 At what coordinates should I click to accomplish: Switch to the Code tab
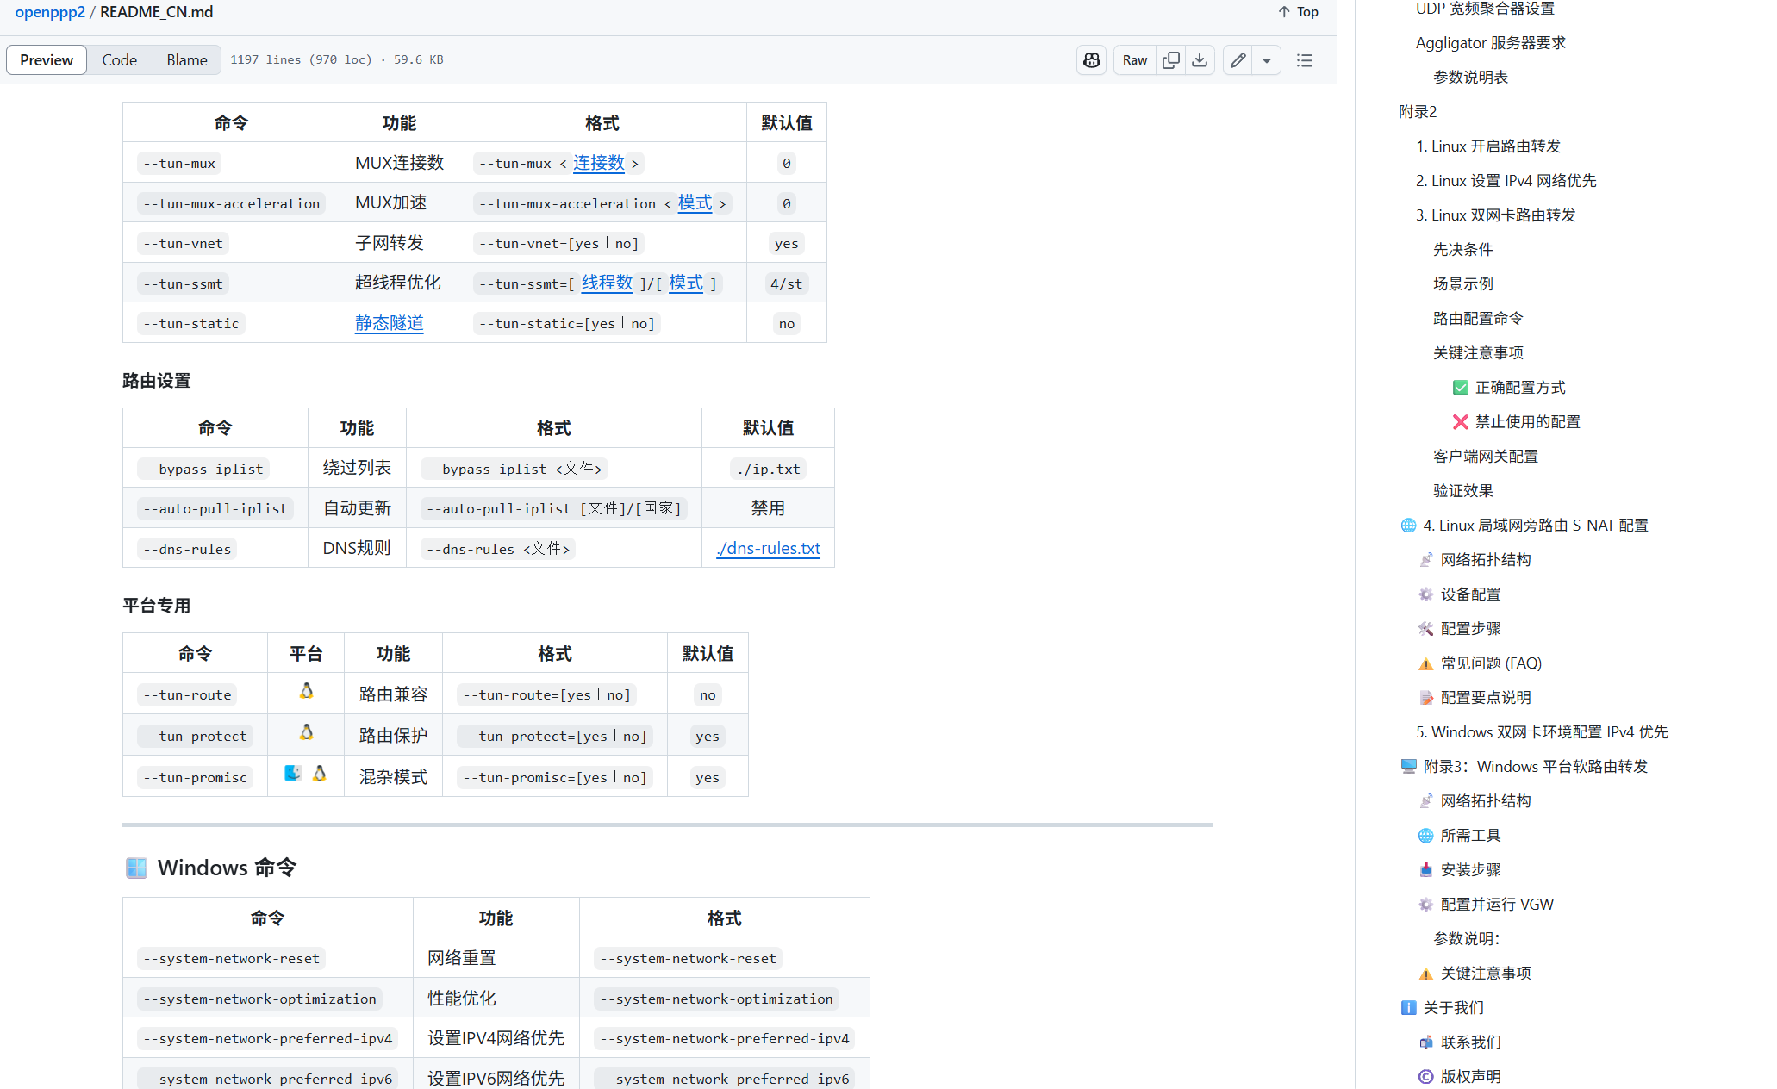point(119,59)
